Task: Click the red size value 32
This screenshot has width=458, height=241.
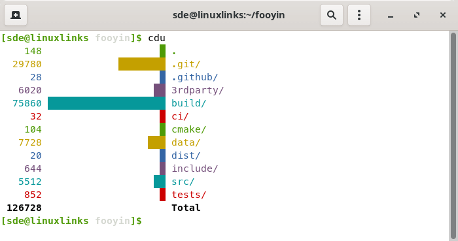Action: tap(36, 116)
